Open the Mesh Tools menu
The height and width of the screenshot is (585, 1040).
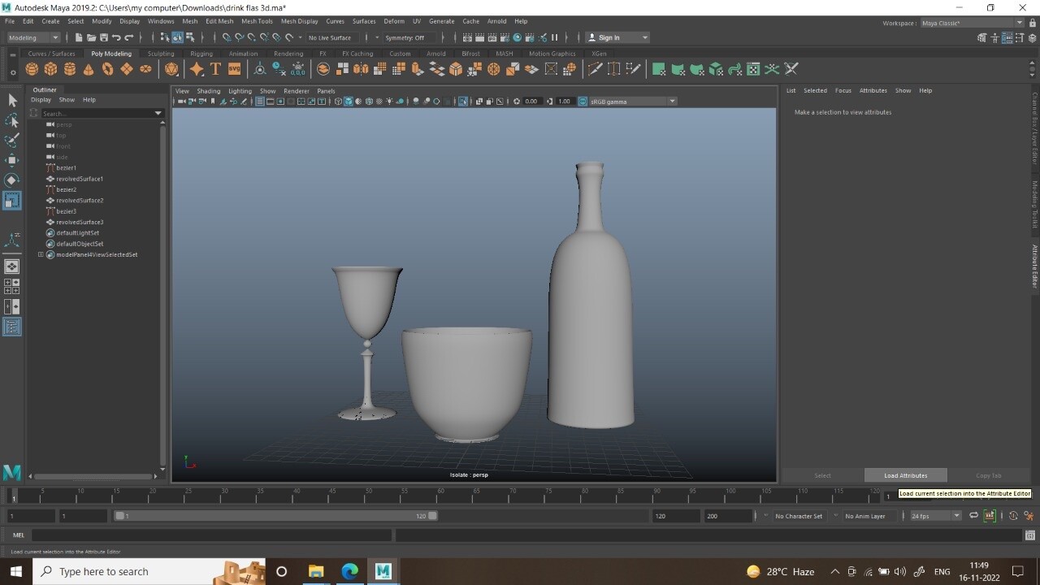click(257, 21)
